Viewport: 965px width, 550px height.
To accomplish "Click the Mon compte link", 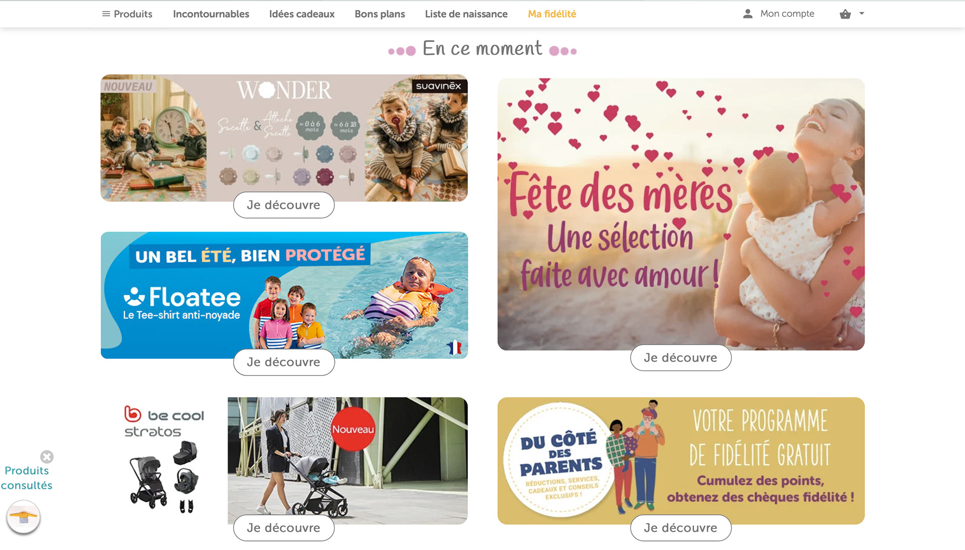I will click(x=787, y=14).
